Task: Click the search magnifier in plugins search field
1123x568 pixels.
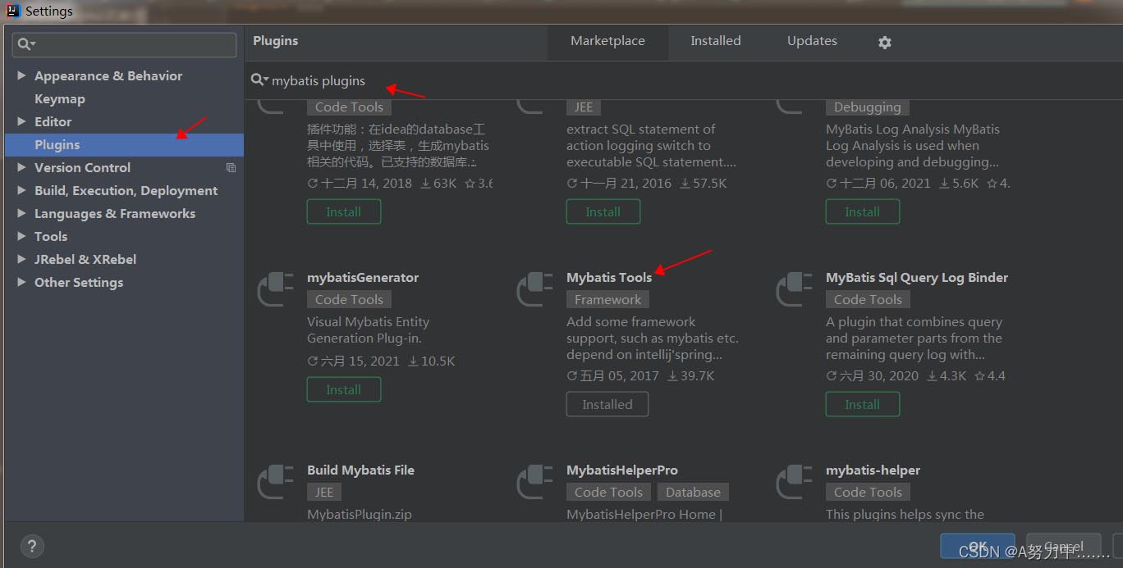Action: point(259,80)
